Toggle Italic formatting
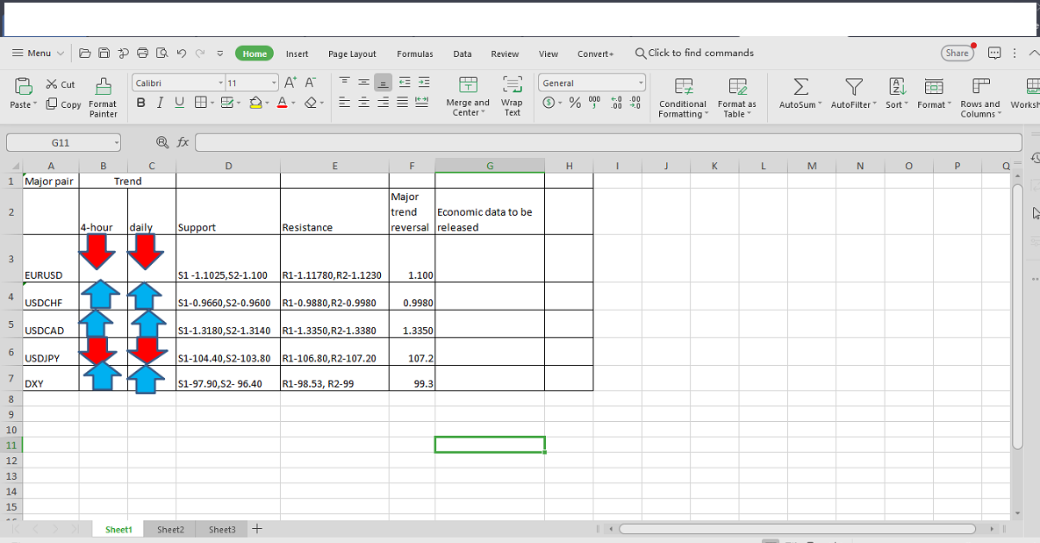1040x543 pixels. point(160,103)
